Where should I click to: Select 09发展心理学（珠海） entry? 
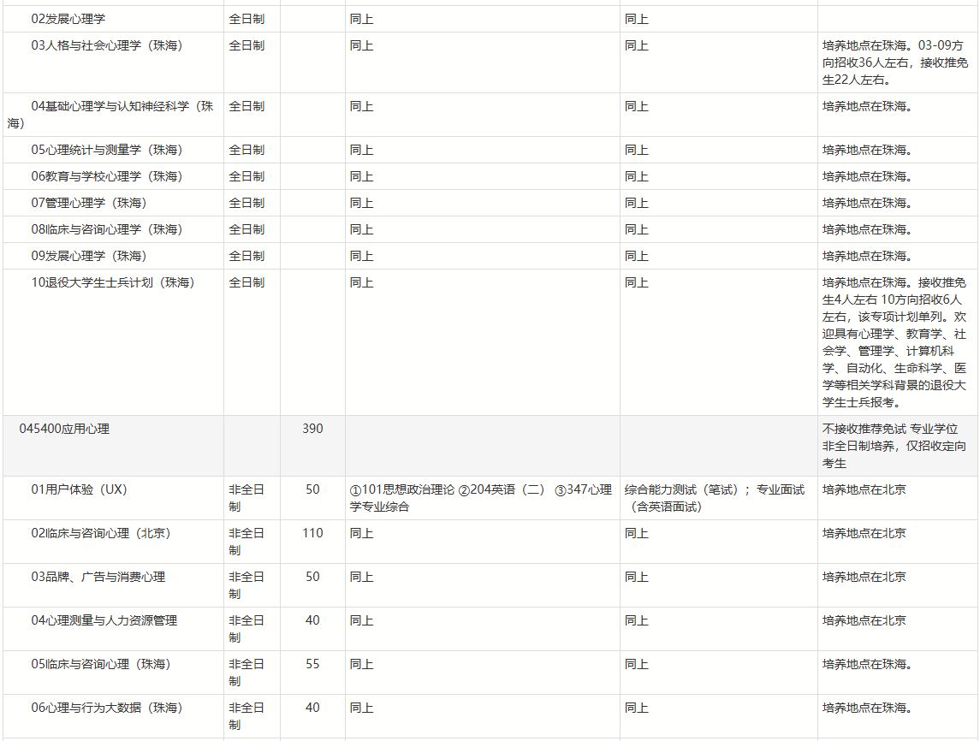(x=89, y=256)
